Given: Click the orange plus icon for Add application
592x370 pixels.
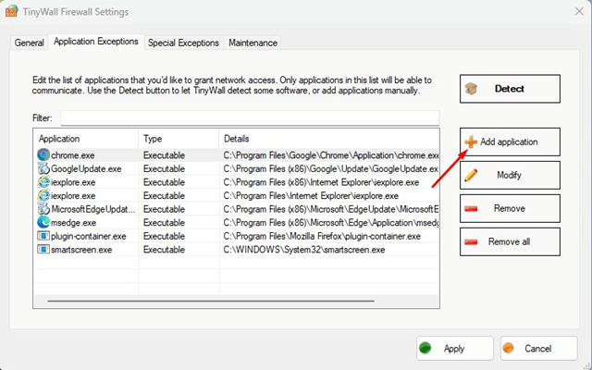Looking at the screenshot, I should point(471,142).
